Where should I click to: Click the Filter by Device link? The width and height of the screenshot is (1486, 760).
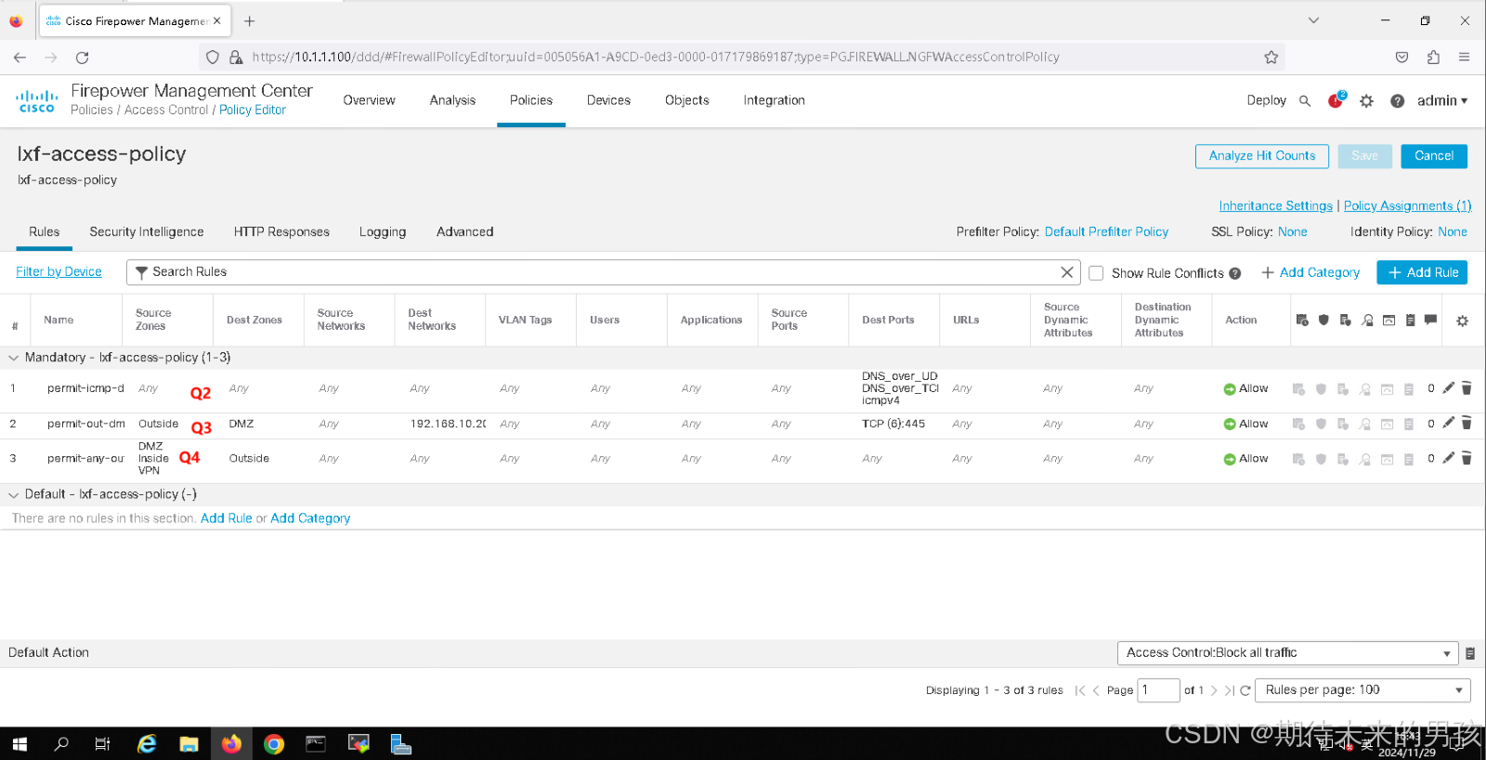(59, 271)
